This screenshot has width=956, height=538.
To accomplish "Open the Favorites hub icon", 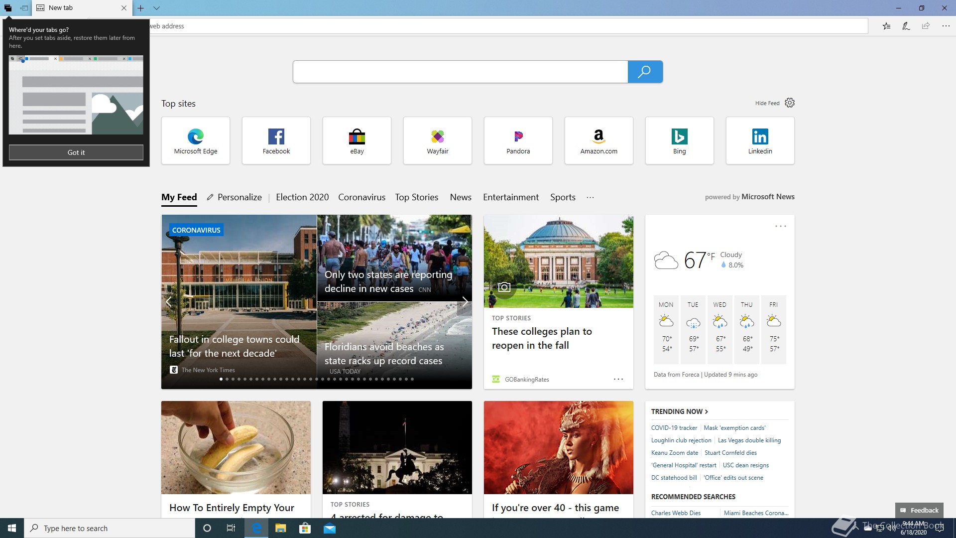I will (x=886, y=26).
